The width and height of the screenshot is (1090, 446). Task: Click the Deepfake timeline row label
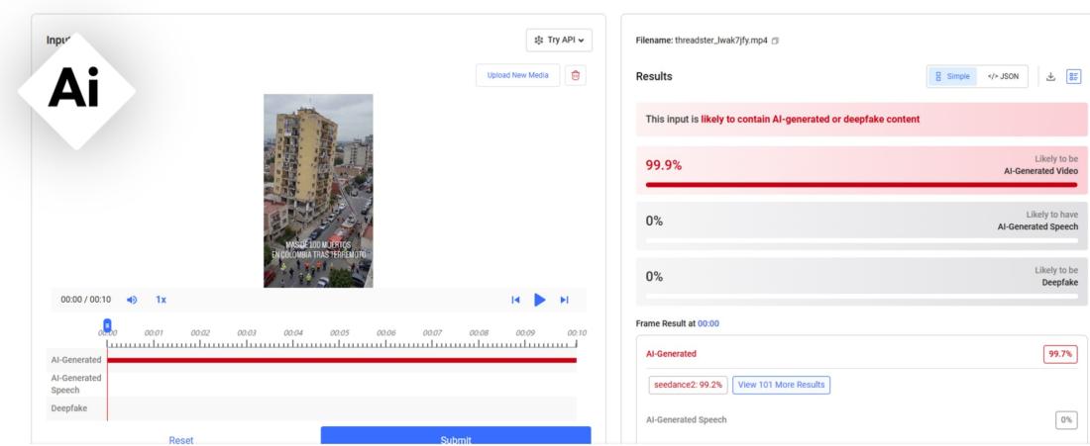(x=68, y=408)
